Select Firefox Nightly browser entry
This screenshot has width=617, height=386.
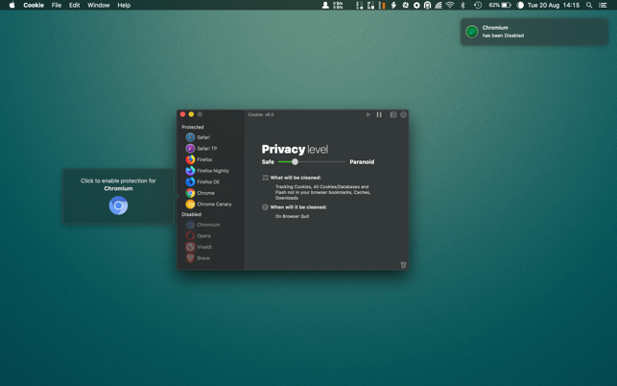click(212, 171)
